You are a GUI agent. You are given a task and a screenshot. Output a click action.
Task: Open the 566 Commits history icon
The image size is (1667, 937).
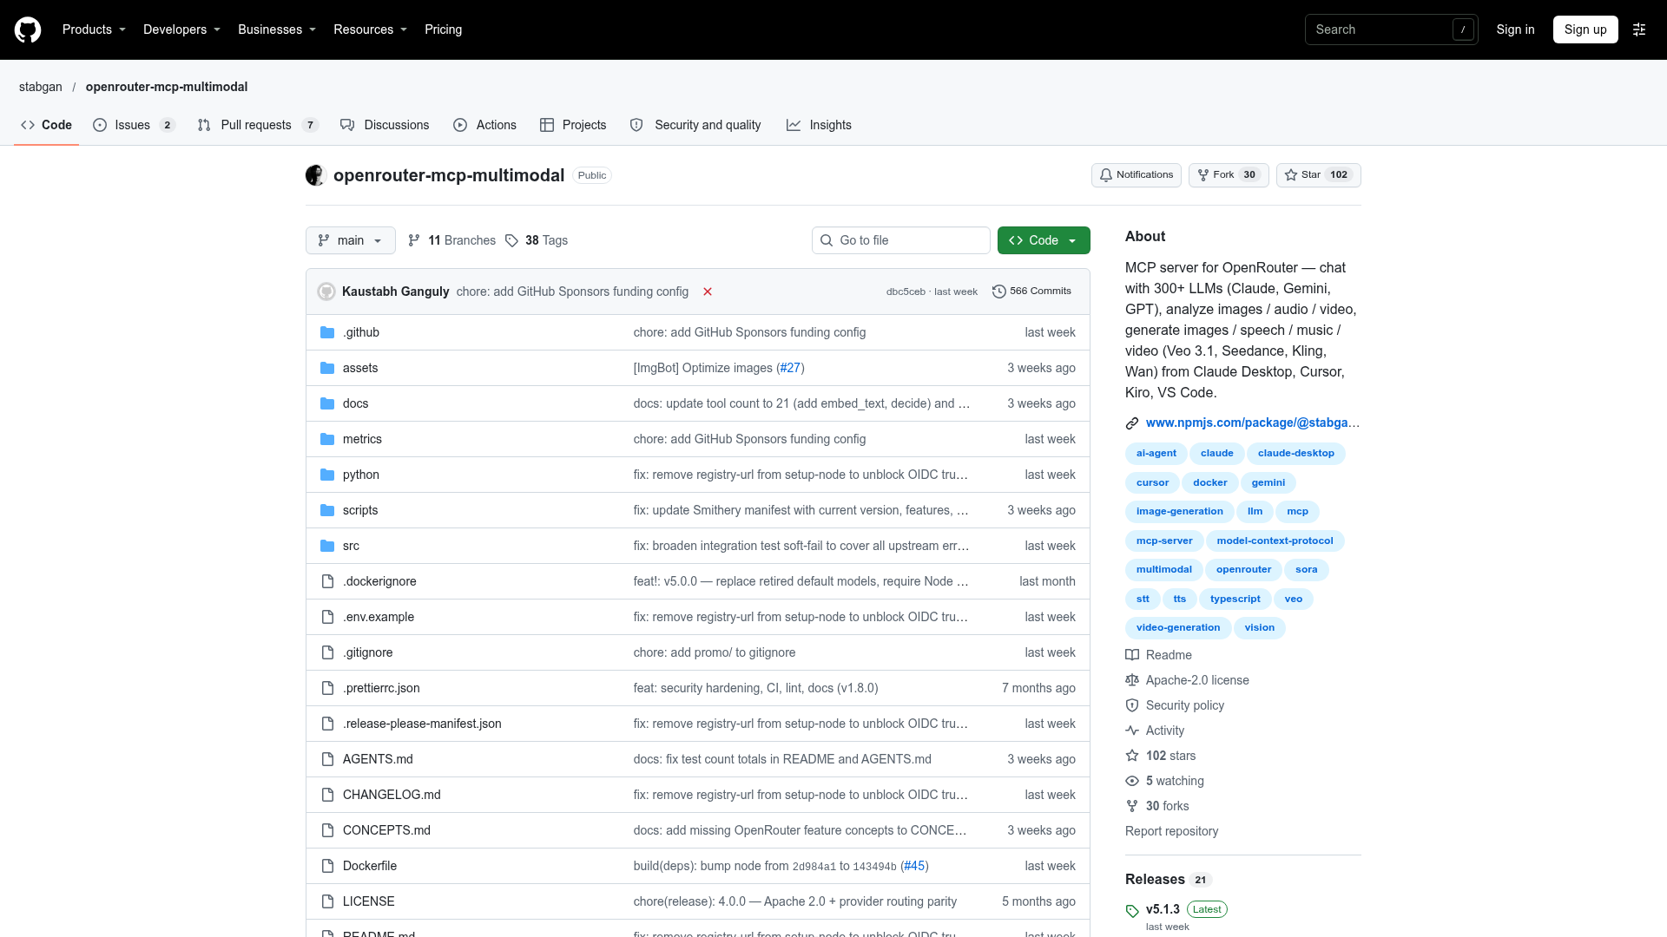[999, 292]
